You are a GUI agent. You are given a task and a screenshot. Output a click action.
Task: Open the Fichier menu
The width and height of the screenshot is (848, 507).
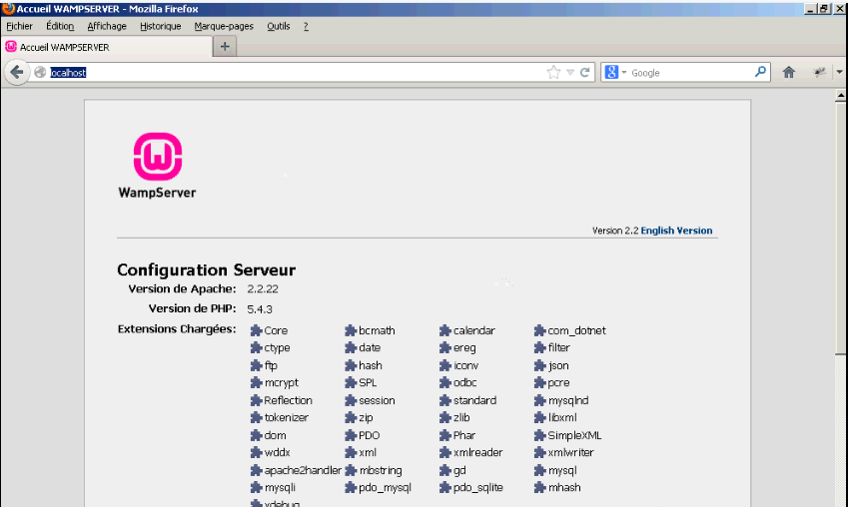point(19,26)
